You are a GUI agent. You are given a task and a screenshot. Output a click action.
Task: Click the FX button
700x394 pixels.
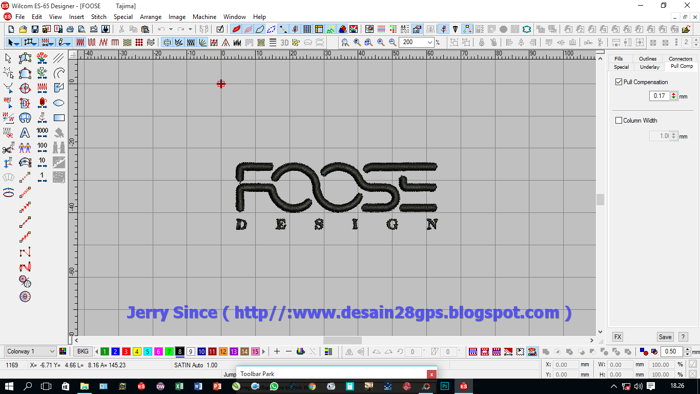click(617, 337)
